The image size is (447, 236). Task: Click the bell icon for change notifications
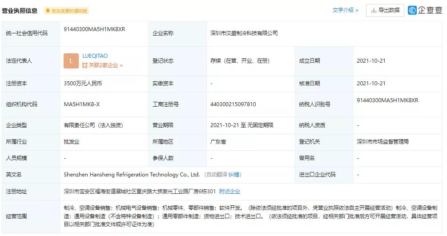point(48,11)
